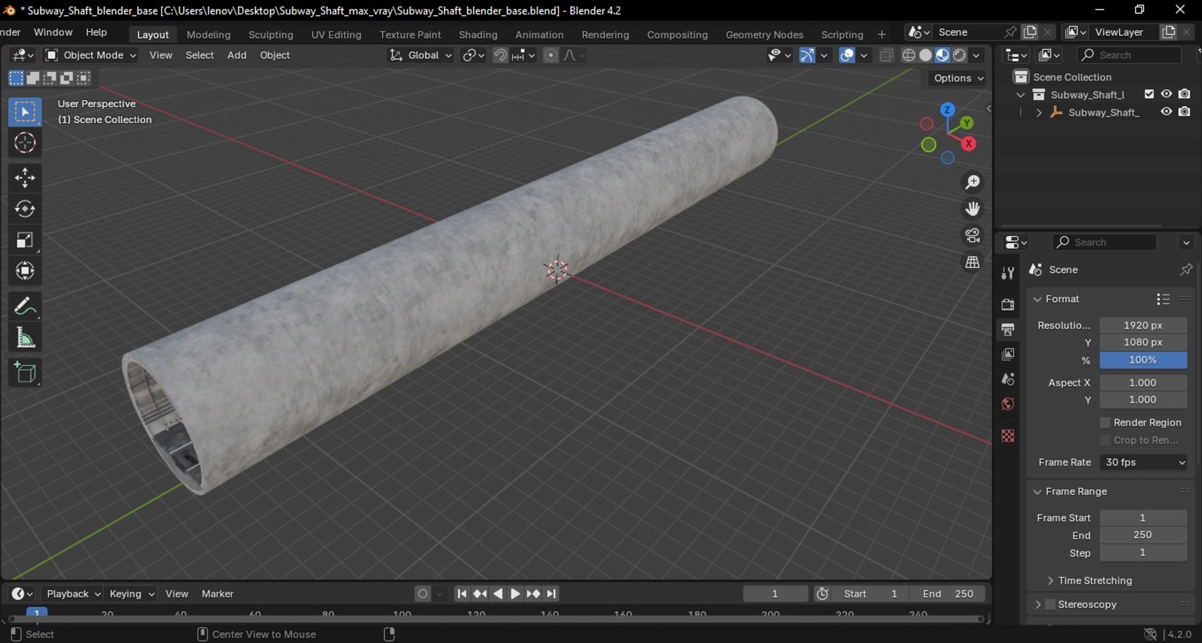Choose the Transform tool
The image size is (1202, 643).
pos(25,271)
